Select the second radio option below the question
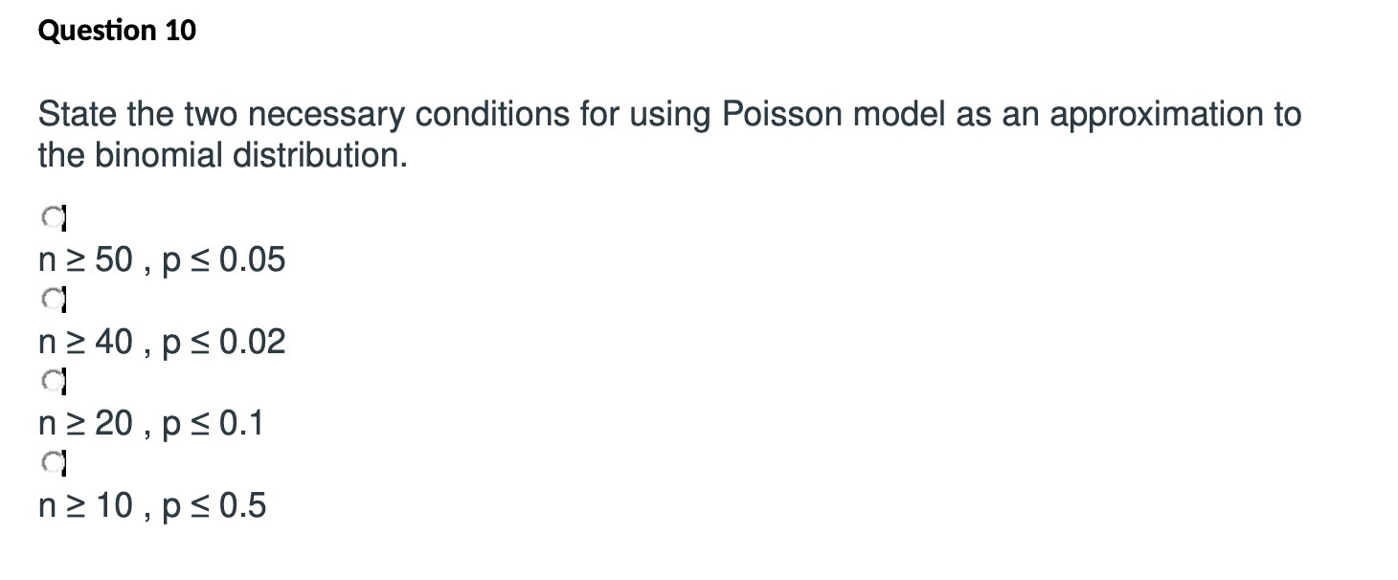Viewport: 1398px width, 580px height. [x=50, y=301]
